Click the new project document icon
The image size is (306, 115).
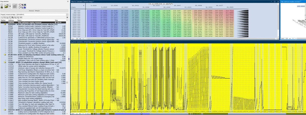tap(2, 5)
